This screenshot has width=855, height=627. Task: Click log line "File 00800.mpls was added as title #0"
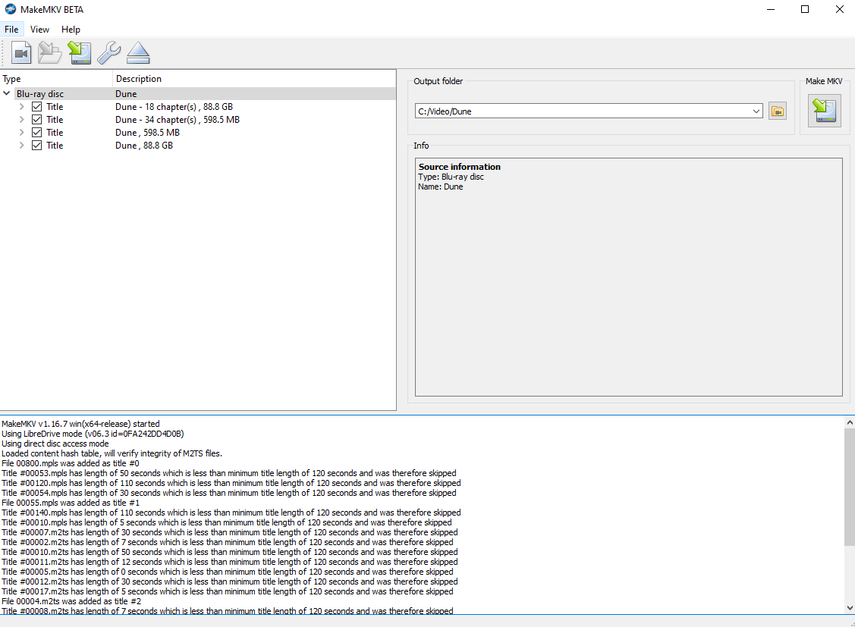point(71,463)
